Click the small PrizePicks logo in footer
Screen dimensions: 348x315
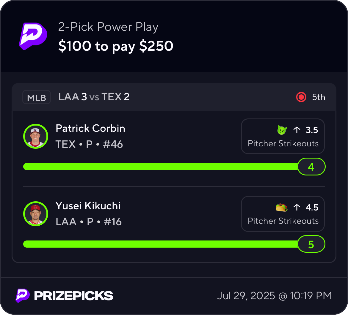[x=23, y=295]
